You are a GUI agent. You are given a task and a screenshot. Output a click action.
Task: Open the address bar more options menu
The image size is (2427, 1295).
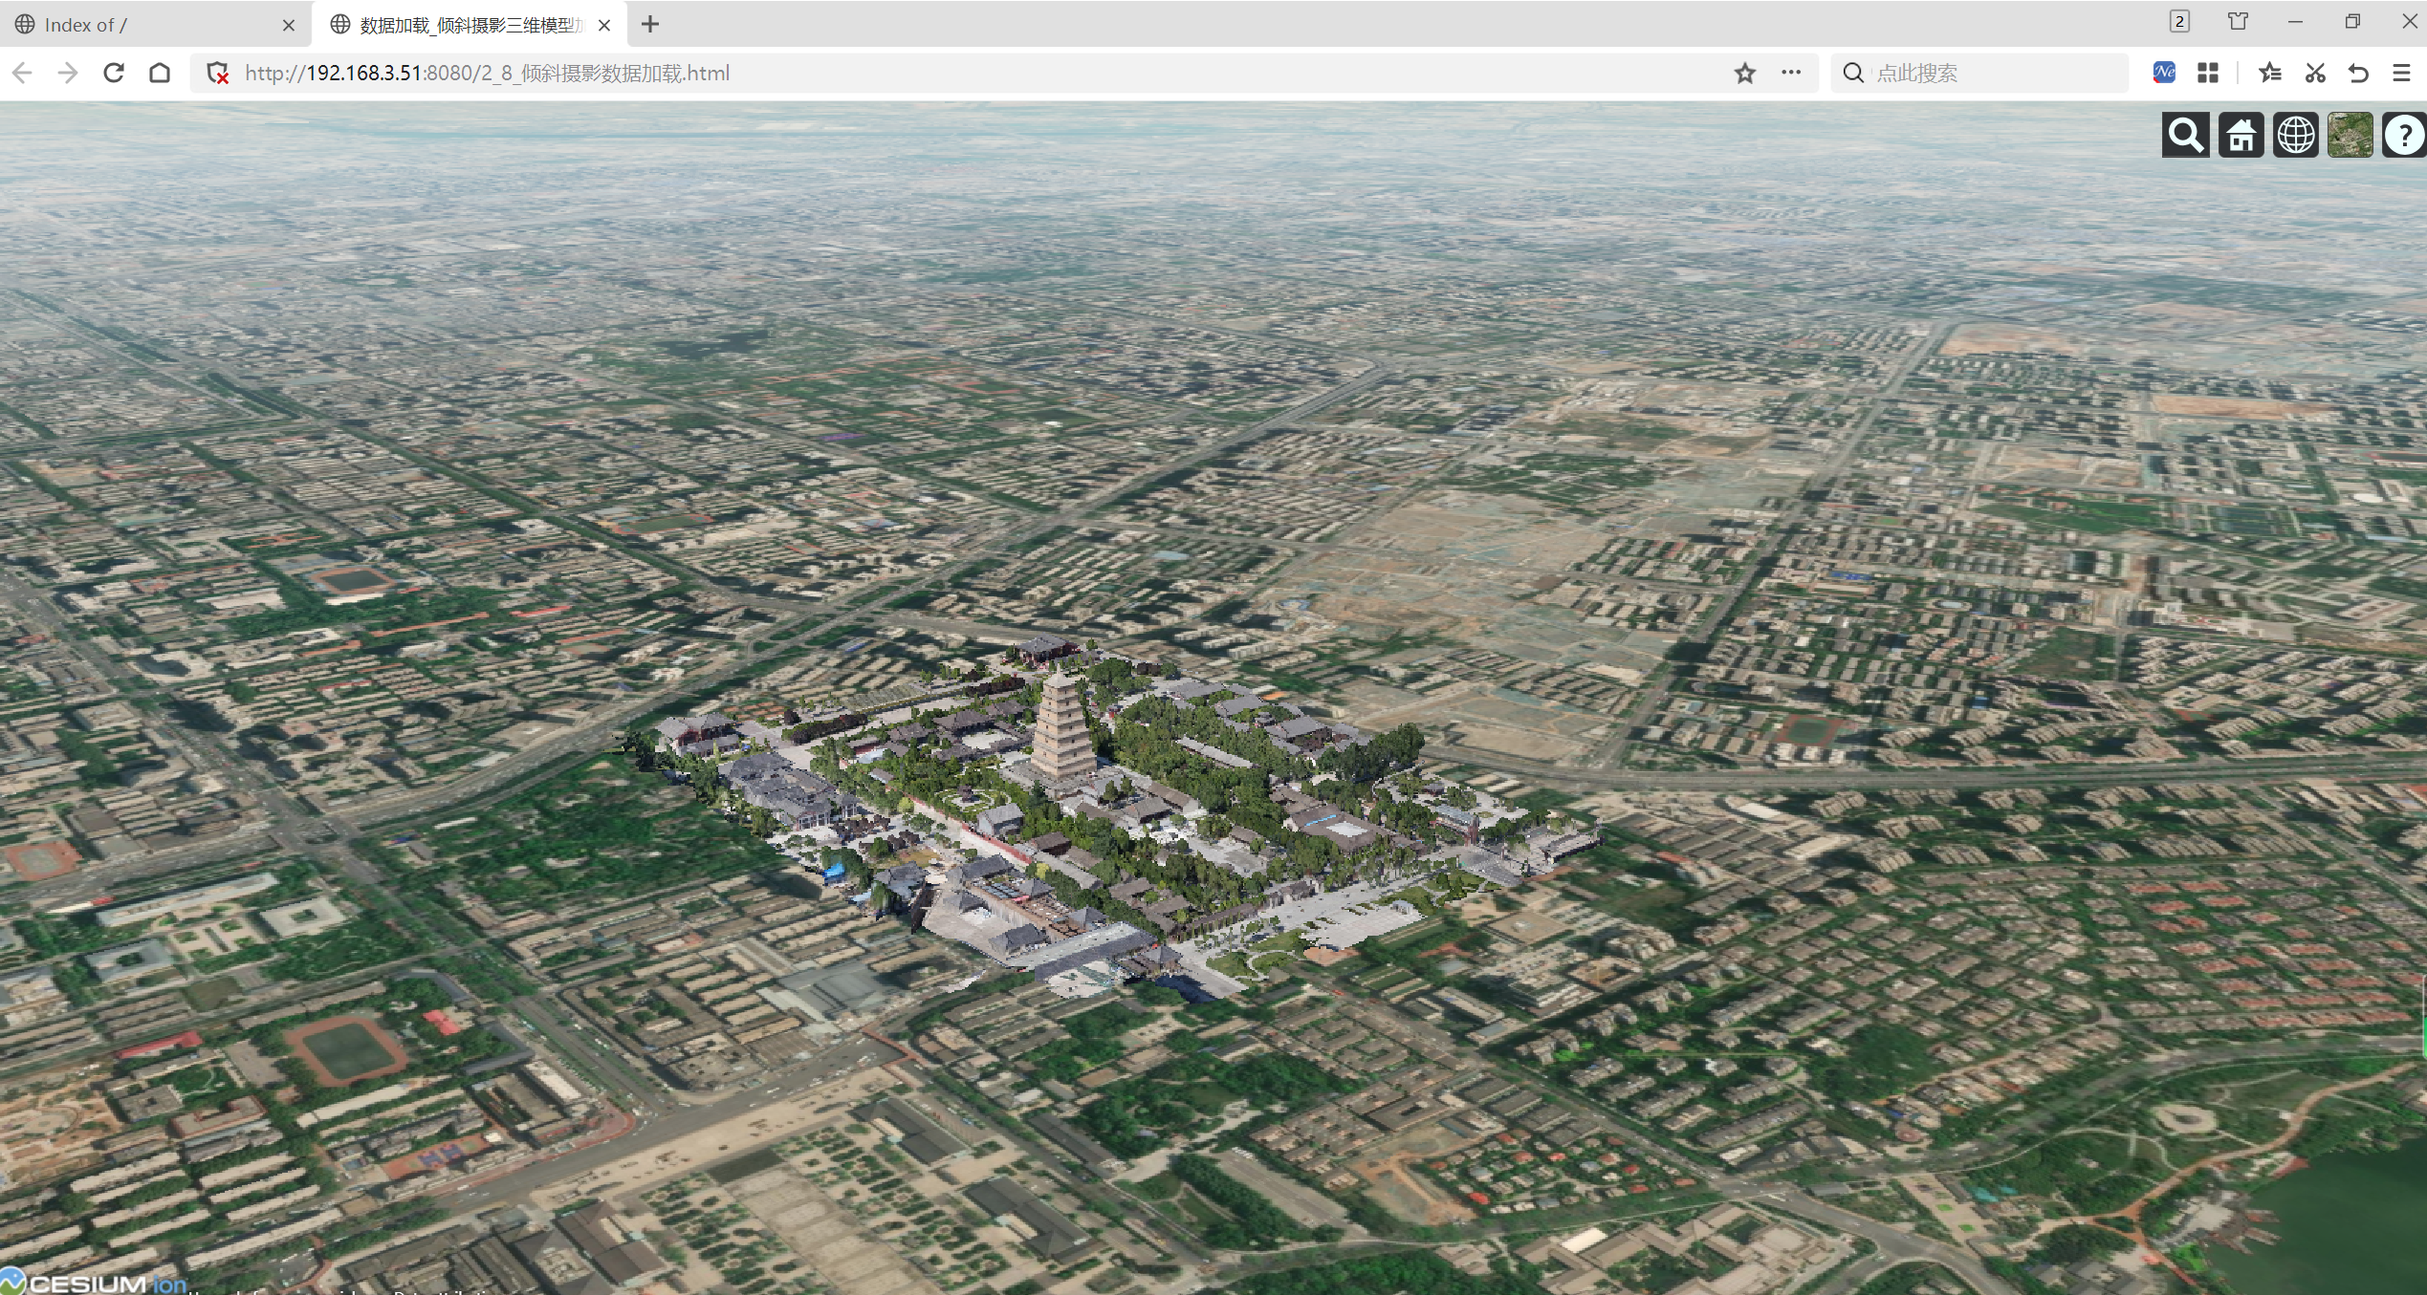pyautogui.click(x=1791, y=73)
